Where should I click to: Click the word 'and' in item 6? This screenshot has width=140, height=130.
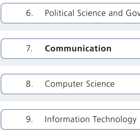click(116, 13)
